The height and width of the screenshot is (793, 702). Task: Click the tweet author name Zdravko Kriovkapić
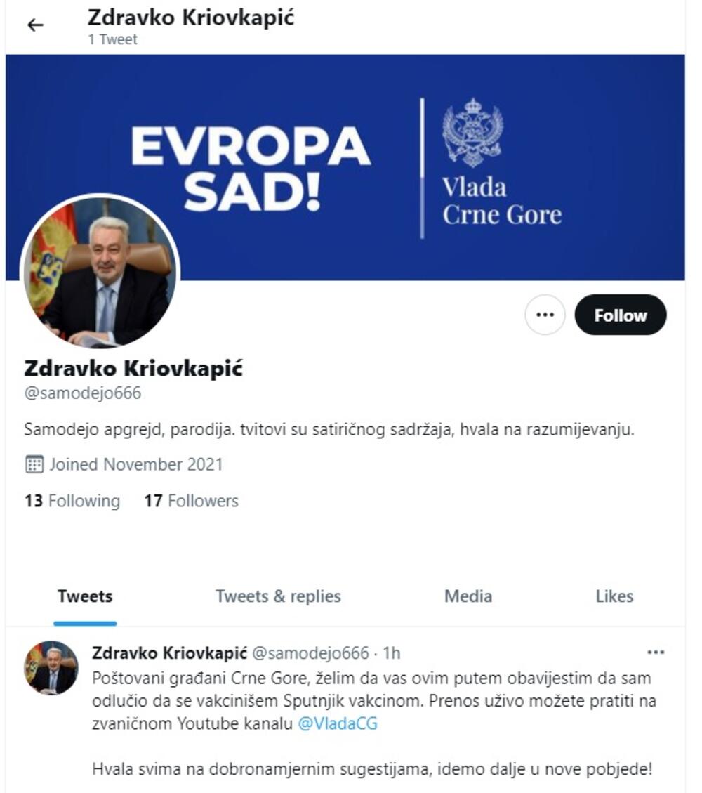169,653
